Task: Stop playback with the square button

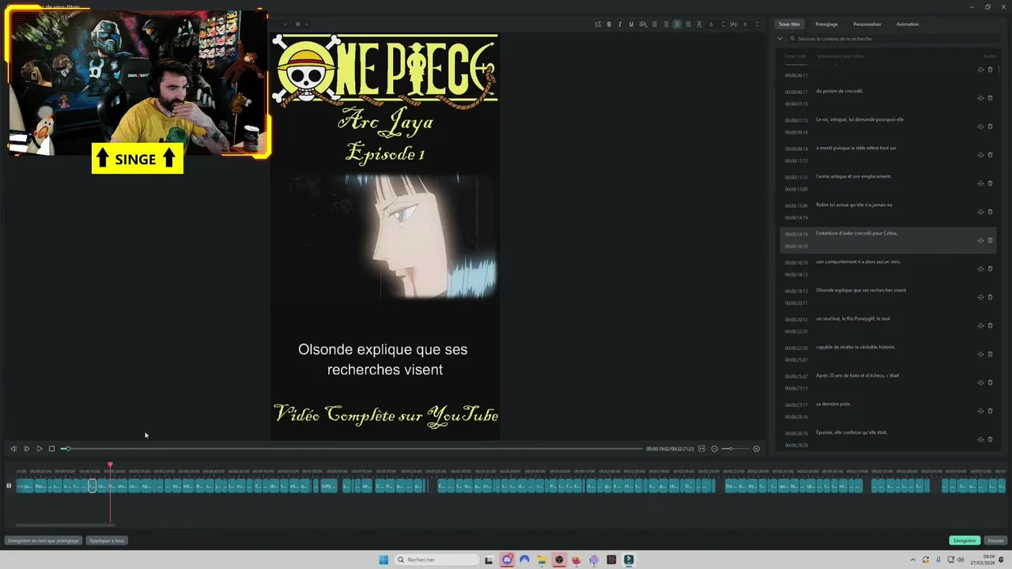Action: pos(51,449)
